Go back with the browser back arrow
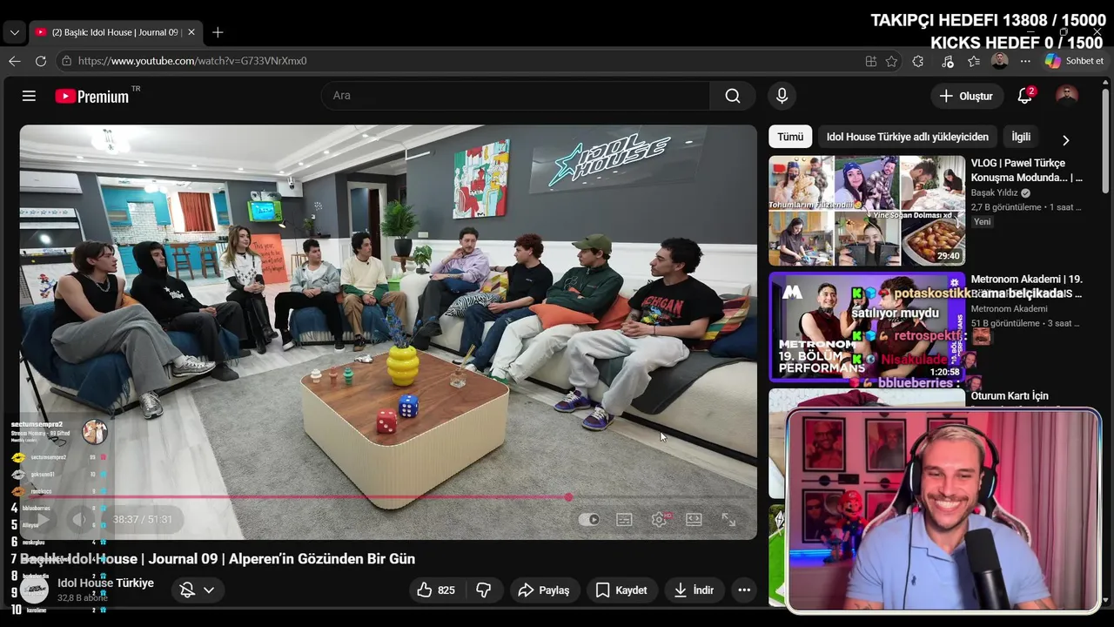The width and height of the screenshot is (1114, 627). pos(15,61)
